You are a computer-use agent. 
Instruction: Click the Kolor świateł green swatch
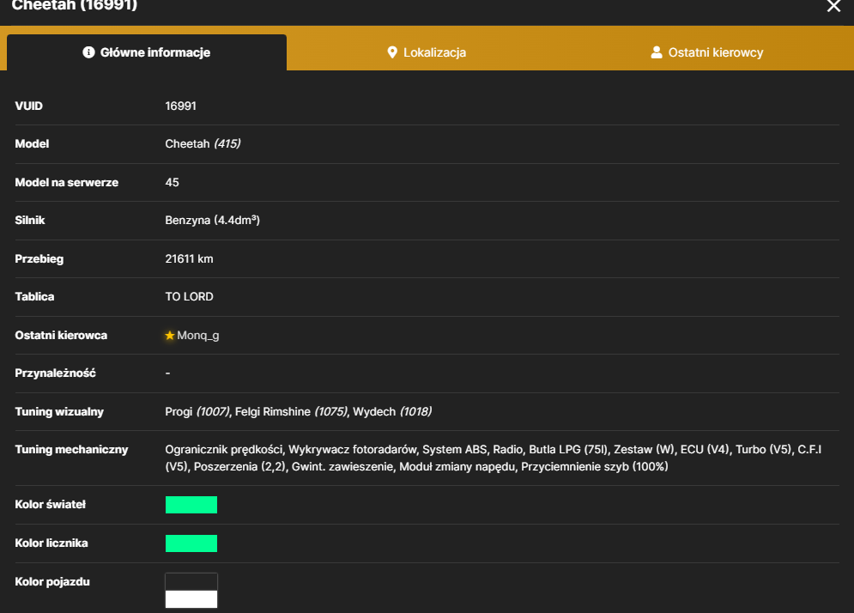(x=191, y=505)
